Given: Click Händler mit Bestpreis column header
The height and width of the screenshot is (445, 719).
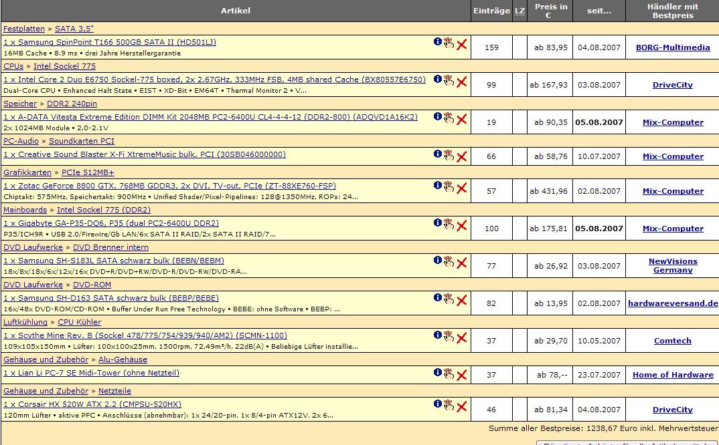Looking at the screenshot, I should [673, 11].
